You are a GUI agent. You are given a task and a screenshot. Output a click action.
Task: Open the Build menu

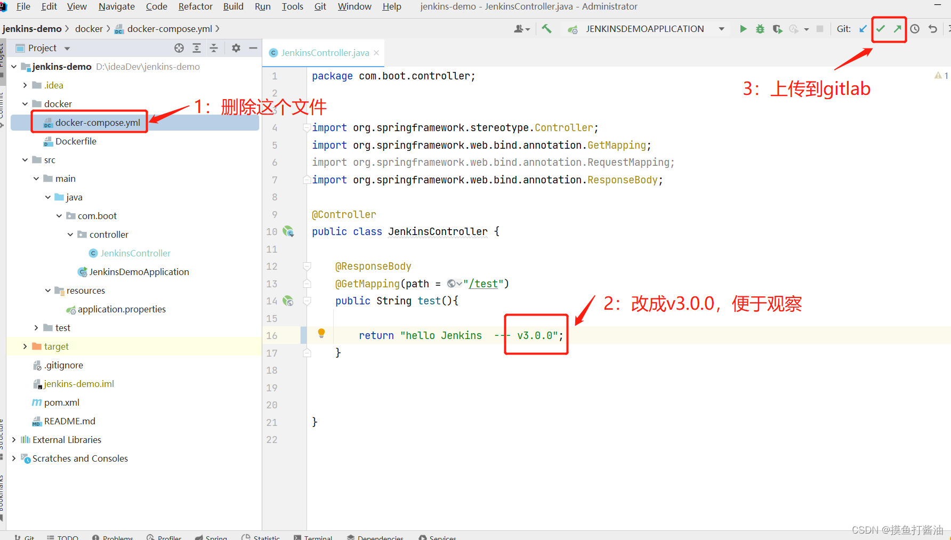pos(233,6)
